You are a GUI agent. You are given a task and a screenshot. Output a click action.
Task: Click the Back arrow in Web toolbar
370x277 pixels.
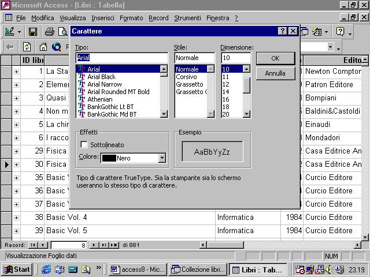point(10,47)
